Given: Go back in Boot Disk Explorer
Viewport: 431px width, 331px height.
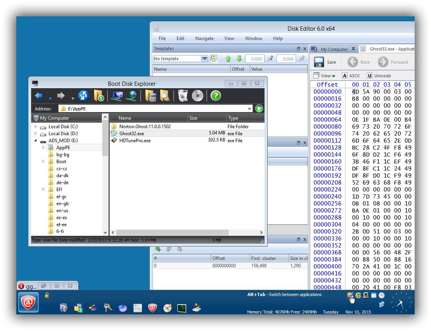Looking at the screenshot, I should [x=39, y=96].
